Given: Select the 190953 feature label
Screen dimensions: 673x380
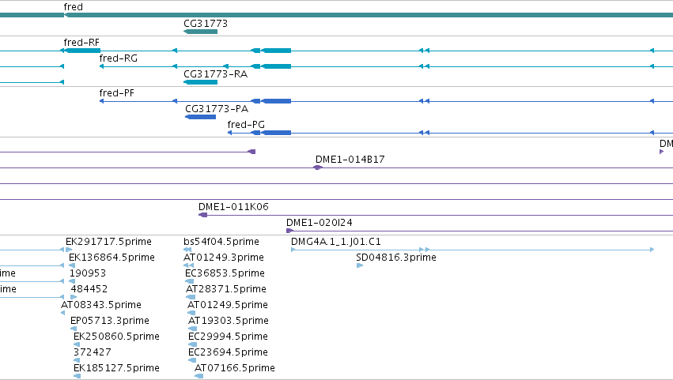Looking at the screenshot, I should click(88, 273).
